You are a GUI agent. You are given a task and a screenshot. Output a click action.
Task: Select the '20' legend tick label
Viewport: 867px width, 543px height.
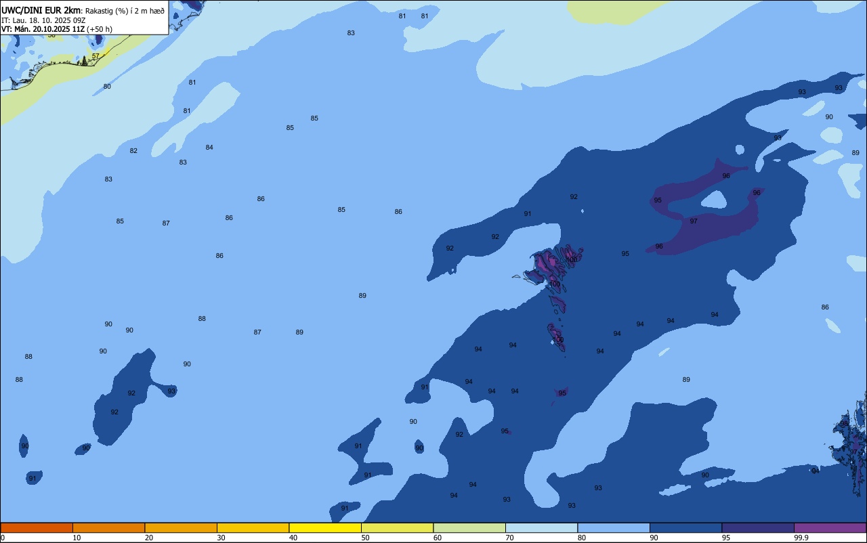(149, 538)
